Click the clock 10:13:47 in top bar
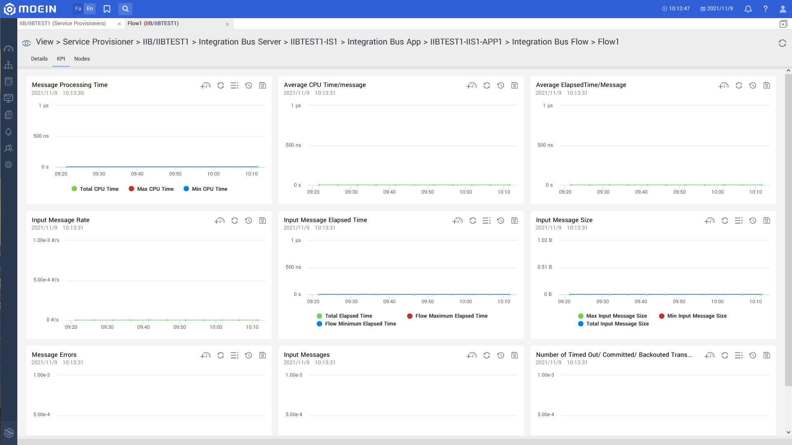This screenshot has height=445, width=792. click(x=676, y=9)
